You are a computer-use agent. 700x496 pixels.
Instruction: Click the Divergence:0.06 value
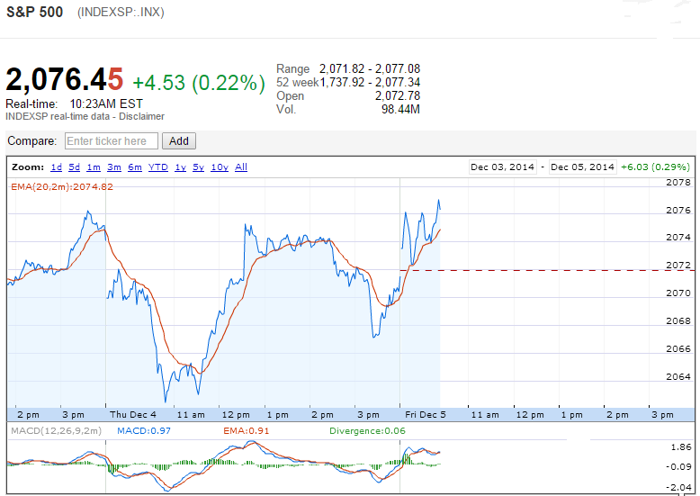pos(367,431)
